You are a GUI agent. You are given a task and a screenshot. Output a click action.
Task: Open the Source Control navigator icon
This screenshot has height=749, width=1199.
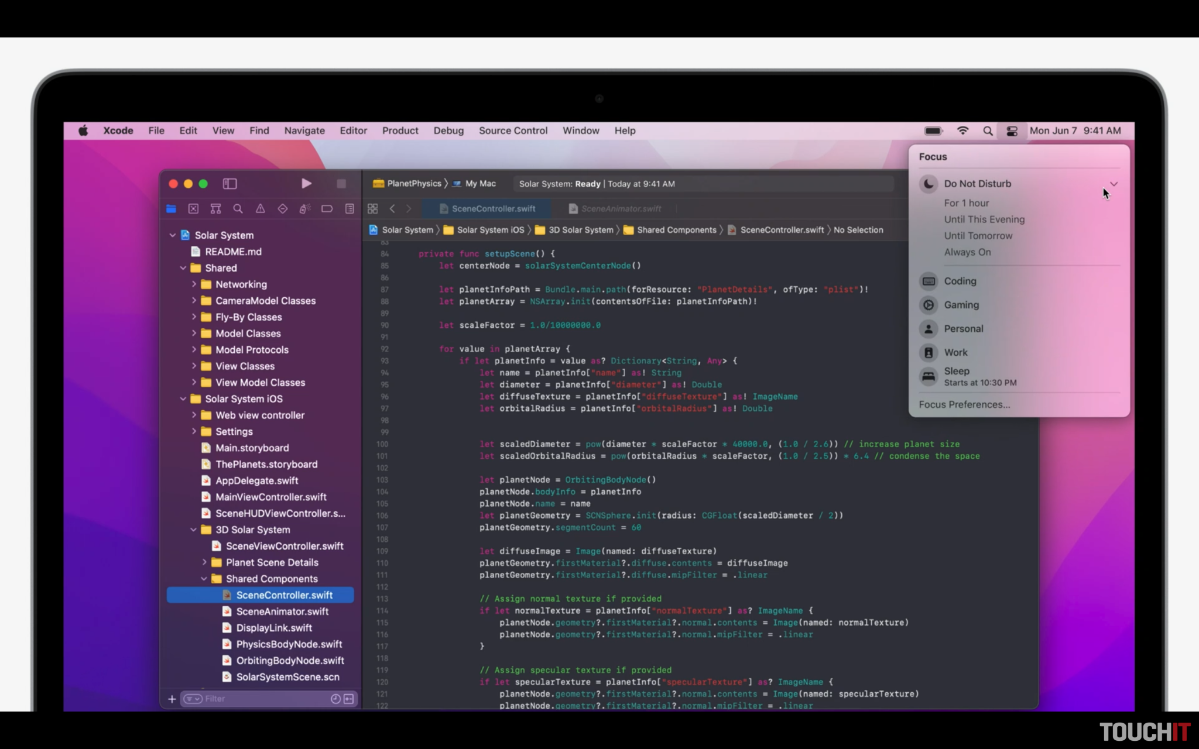(x=193, y=209)
